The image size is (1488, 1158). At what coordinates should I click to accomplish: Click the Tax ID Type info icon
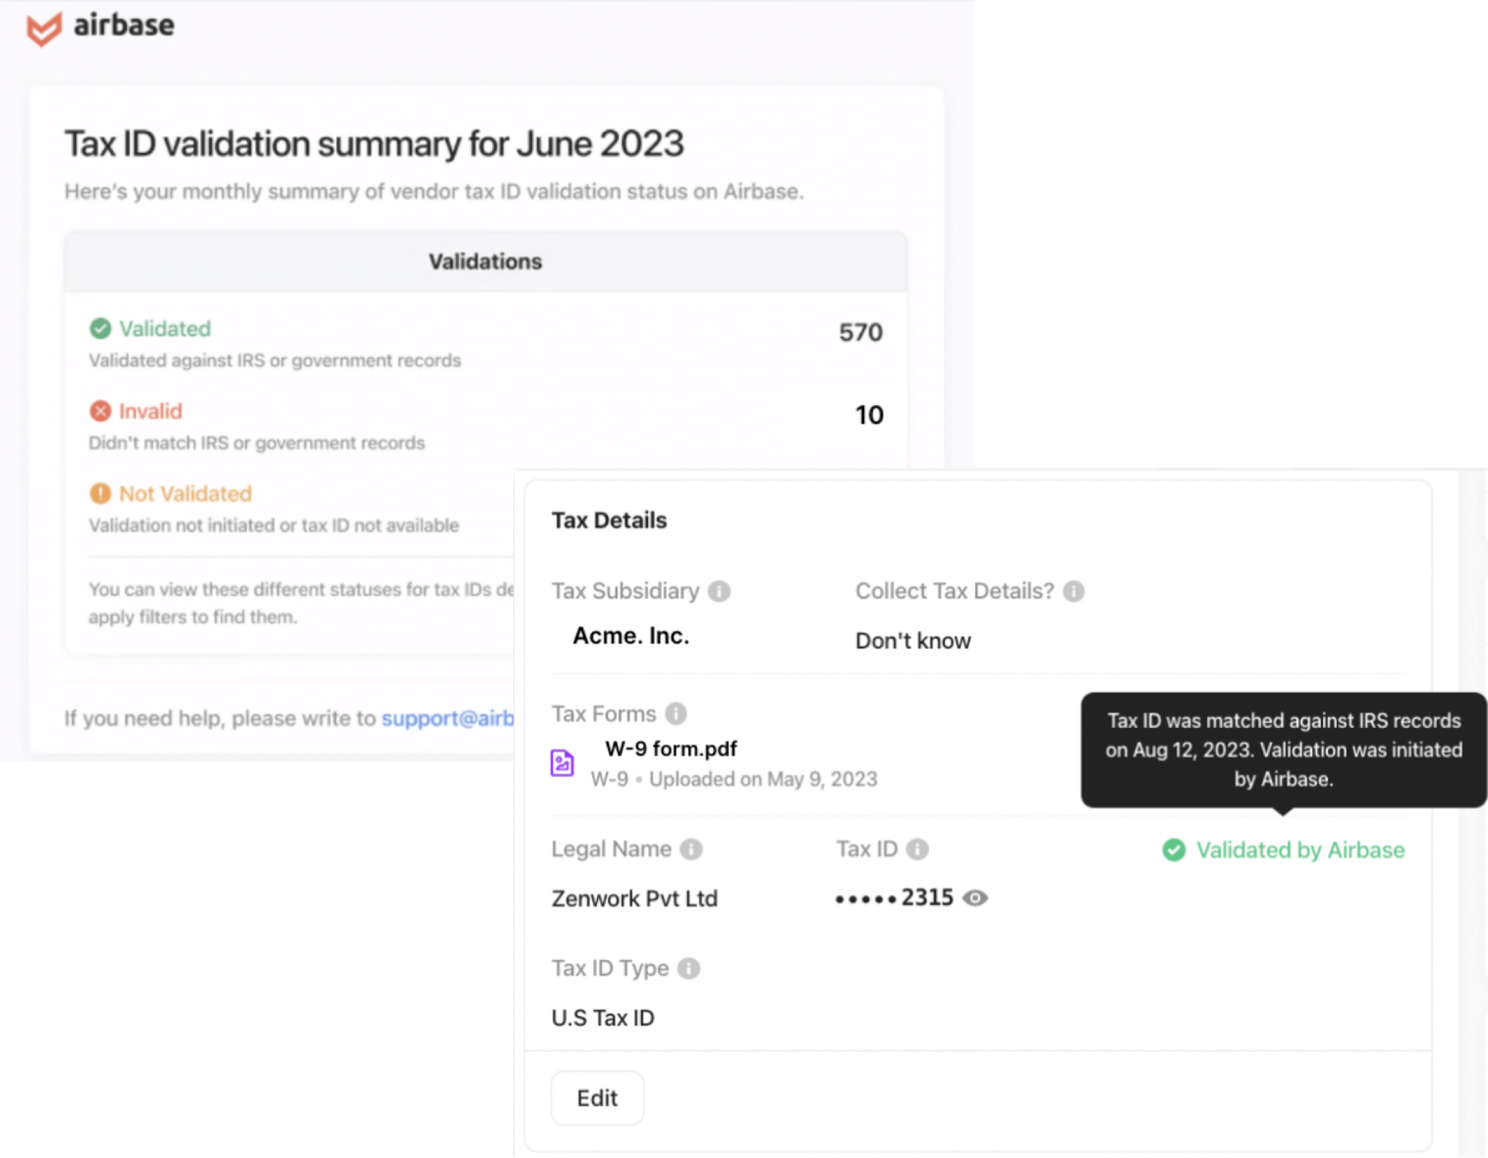pyautogui.click(x=689, y=968)
